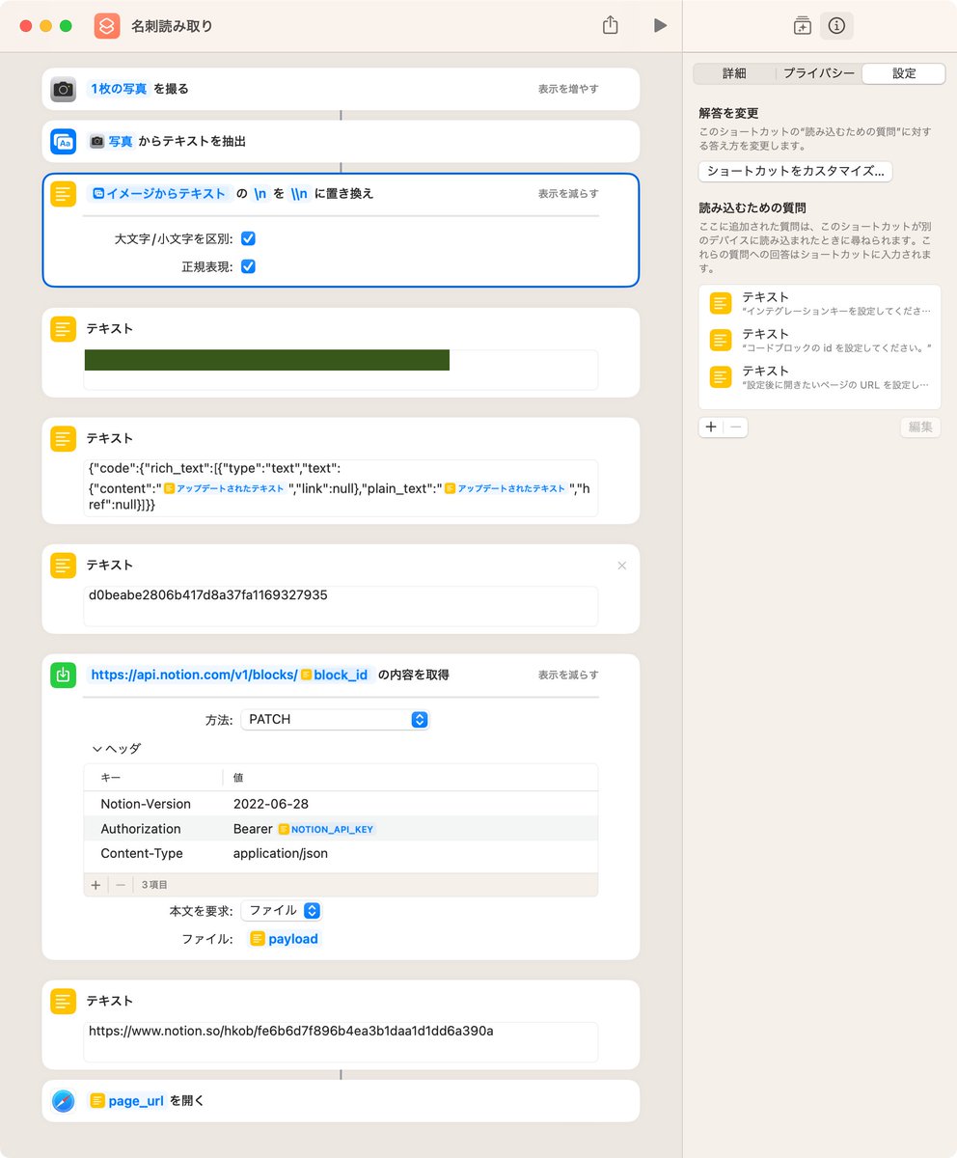
Task: Click 表示を増やす on the take-photo action
Action: click(x=568, y=89)
